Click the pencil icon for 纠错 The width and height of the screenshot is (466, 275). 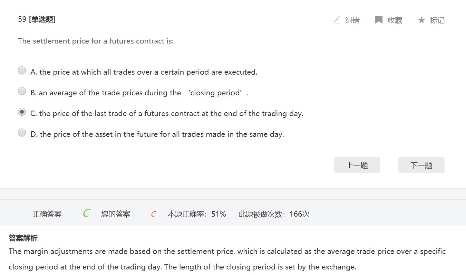tap(337, 20)
